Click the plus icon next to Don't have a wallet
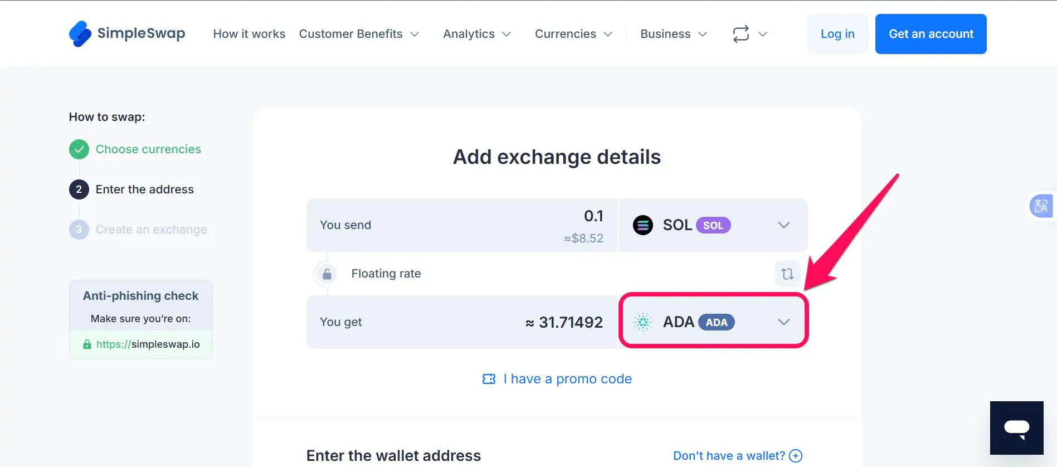This screenshot has height=467, width=1057. coord(796,456)
